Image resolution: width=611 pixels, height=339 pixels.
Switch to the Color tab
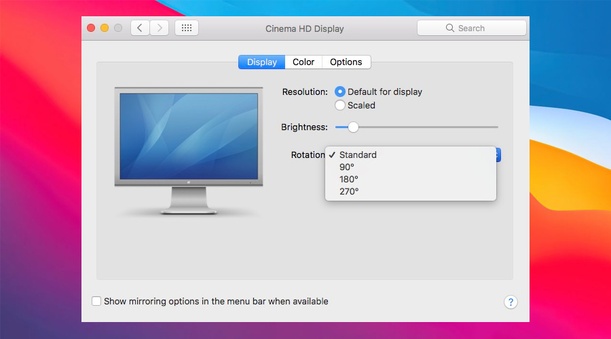click(303, 62)
